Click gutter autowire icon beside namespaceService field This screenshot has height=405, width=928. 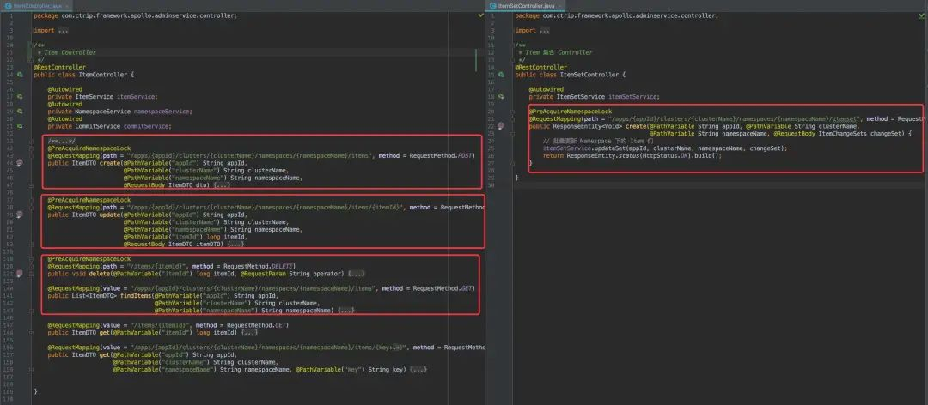pyautogui.click(x=20, y=112)
